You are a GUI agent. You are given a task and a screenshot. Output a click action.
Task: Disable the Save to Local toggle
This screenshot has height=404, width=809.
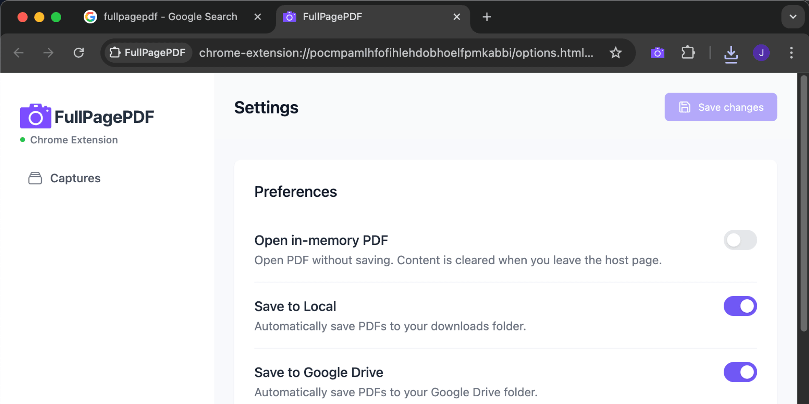pyautogui.click(x=740, y=306)
